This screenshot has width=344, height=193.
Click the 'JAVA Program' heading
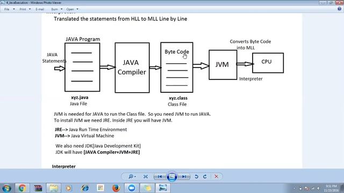(x=83, y=39)
